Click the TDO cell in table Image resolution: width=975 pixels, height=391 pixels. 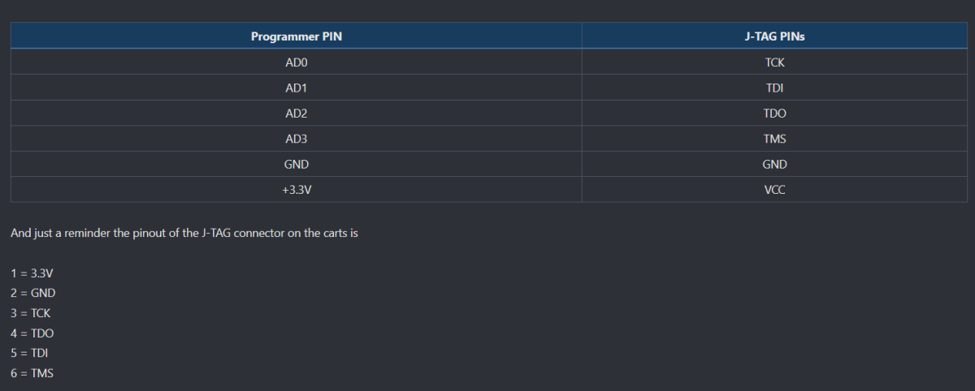coord(774,114)
